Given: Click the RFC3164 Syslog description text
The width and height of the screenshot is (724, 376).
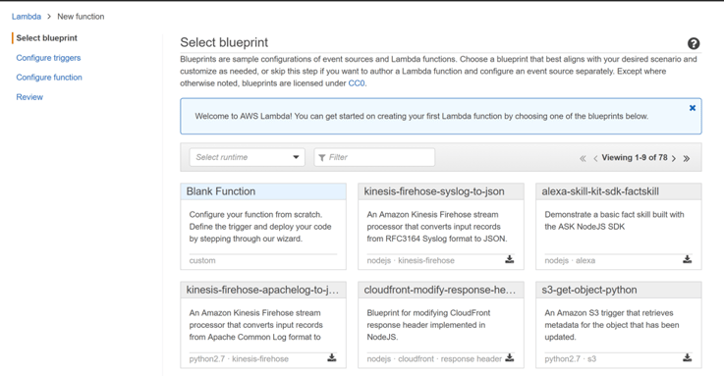Looking at the screenshot, I should tap(437, 227).
